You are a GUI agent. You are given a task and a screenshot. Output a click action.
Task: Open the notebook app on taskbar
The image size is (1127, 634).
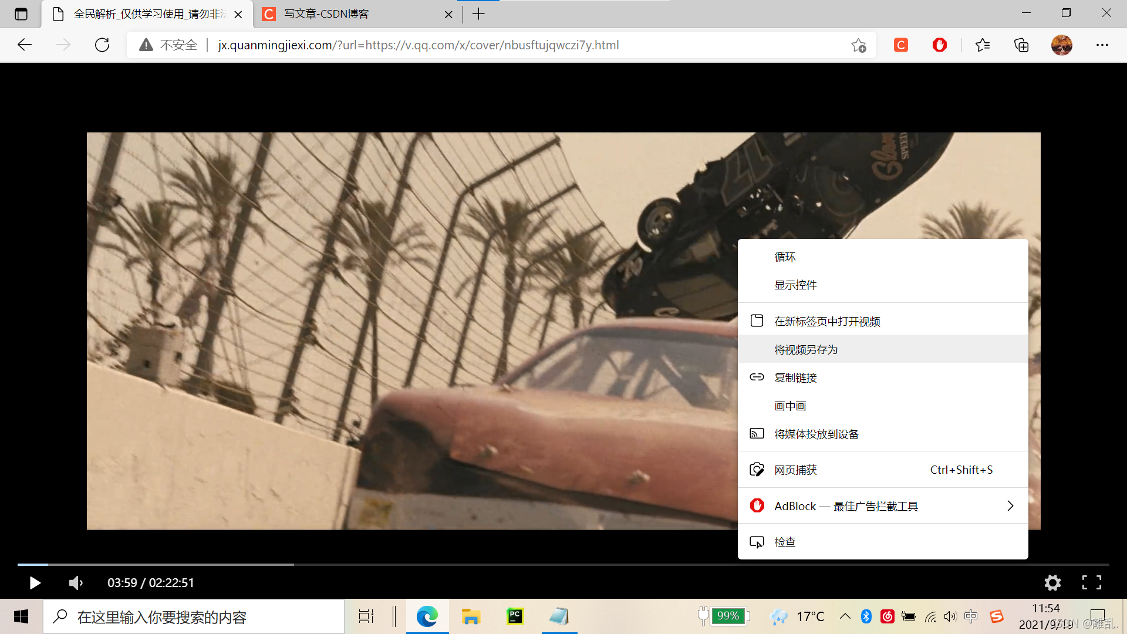(x=559, y=616)
